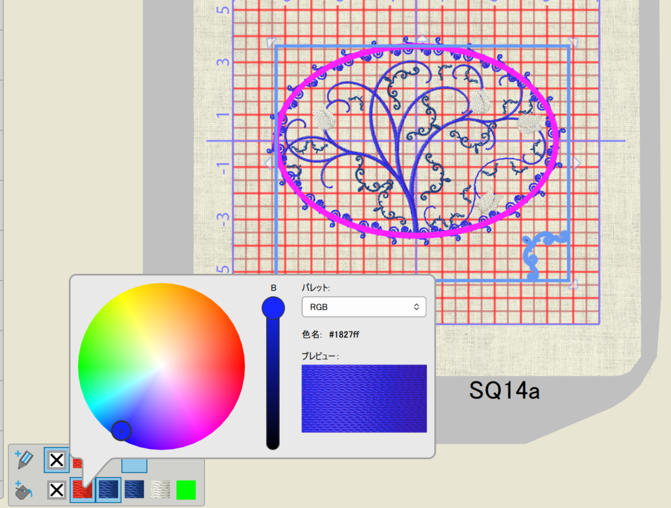Click the add pencil outline color icon
Image resolution: width=671 pixels, height=508 pixels.
pos(24,459)
